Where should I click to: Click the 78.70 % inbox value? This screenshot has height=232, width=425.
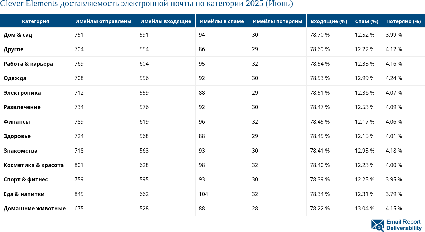point(319,35)
